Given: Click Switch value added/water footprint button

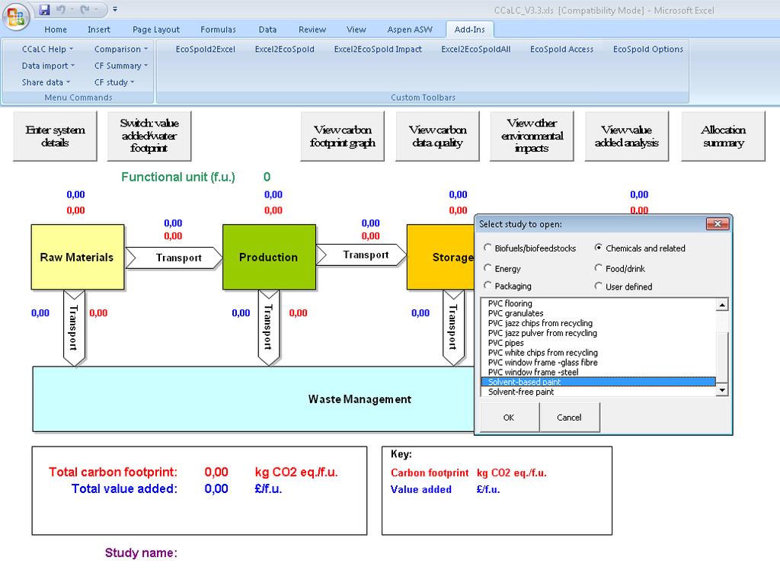Looking at the screenshot, I should pos(149,136).
